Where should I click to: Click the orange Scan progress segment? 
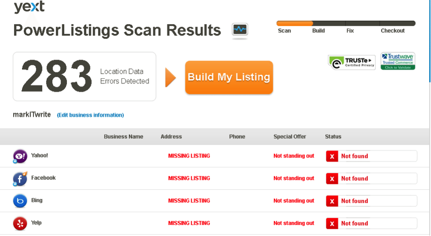[x=294, y=23]
